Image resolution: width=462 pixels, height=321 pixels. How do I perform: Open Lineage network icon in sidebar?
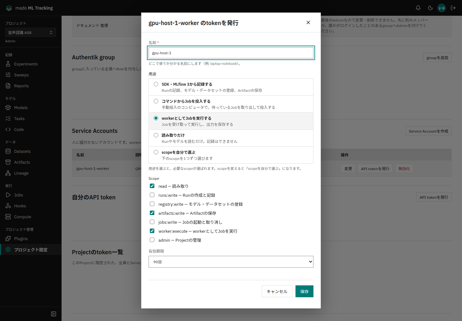pyautogui.click(x=8, y=173)
